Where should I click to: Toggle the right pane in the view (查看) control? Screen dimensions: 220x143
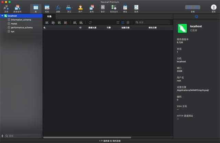click(x=197, y=7)
